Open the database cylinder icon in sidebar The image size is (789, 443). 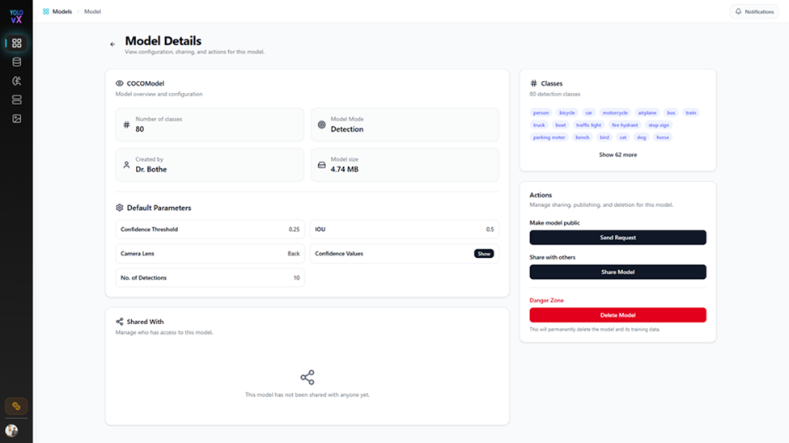[17, 62]
